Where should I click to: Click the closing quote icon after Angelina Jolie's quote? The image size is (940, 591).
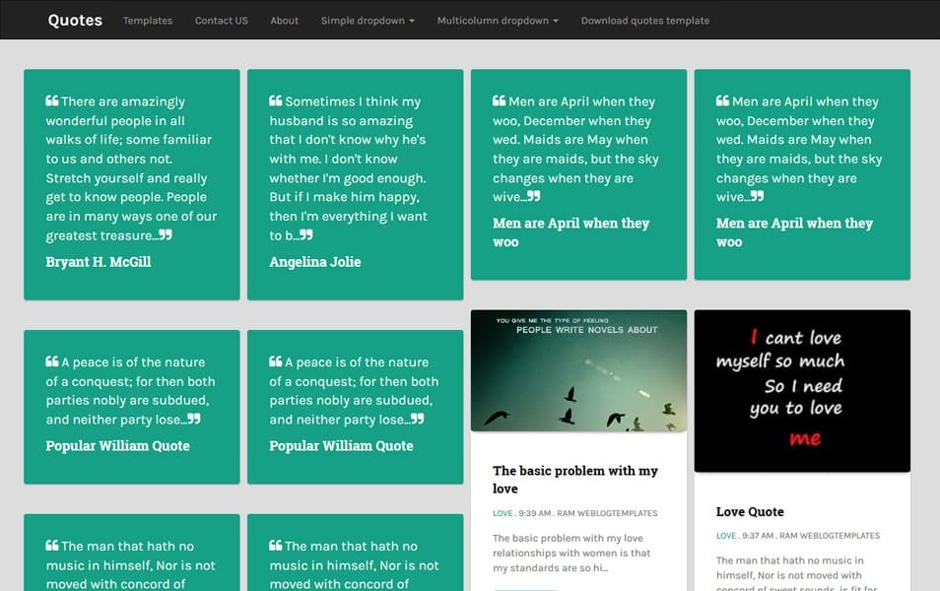click(306, 234)
